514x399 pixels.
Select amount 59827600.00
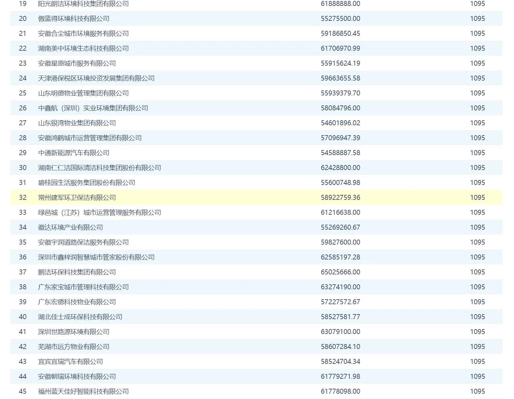coord(340,242)
